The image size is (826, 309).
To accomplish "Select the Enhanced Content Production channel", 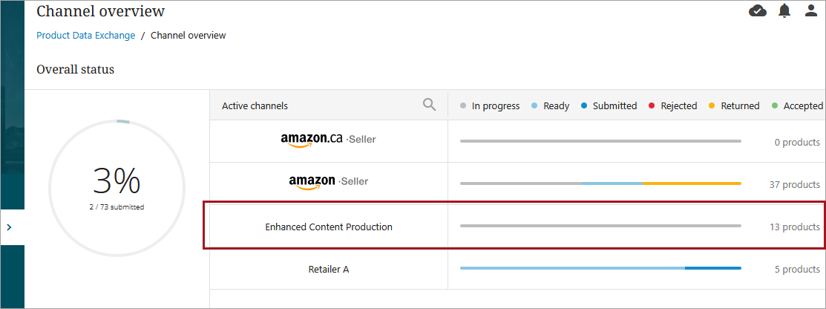I will (x=328, y=227).
